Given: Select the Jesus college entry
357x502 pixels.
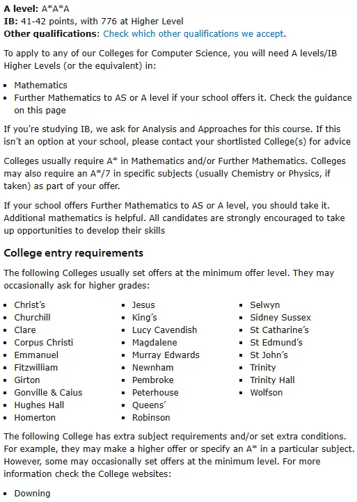Looking at the screenshot, I should point(143,305).
